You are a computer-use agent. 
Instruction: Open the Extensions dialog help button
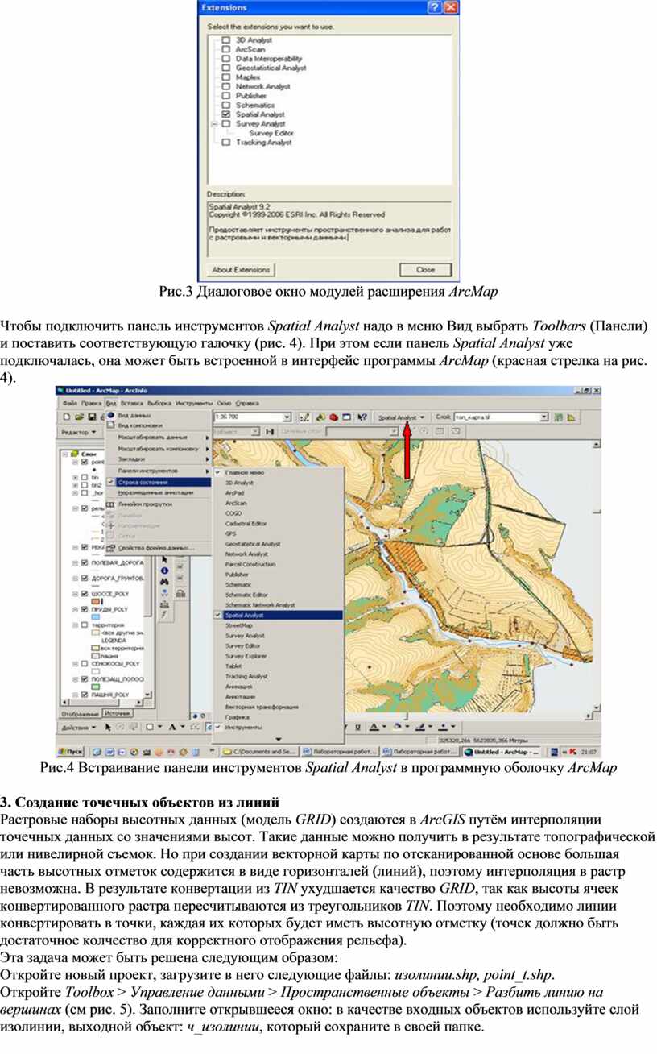pos(435,7)
